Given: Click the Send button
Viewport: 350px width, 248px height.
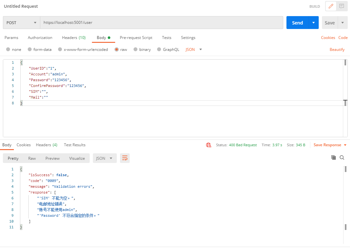Looking at the screenshot, I should (x=297, y=23).
